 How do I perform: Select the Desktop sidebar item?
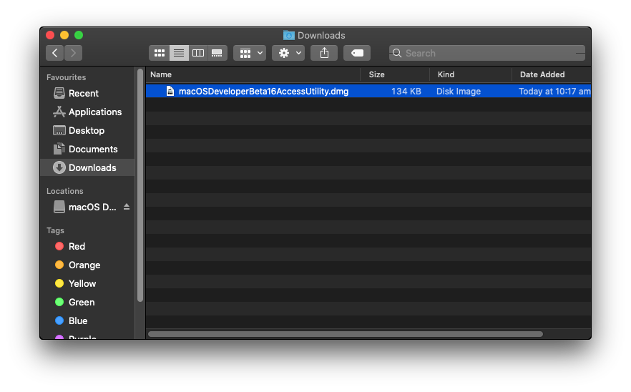(x=86, y=130)
